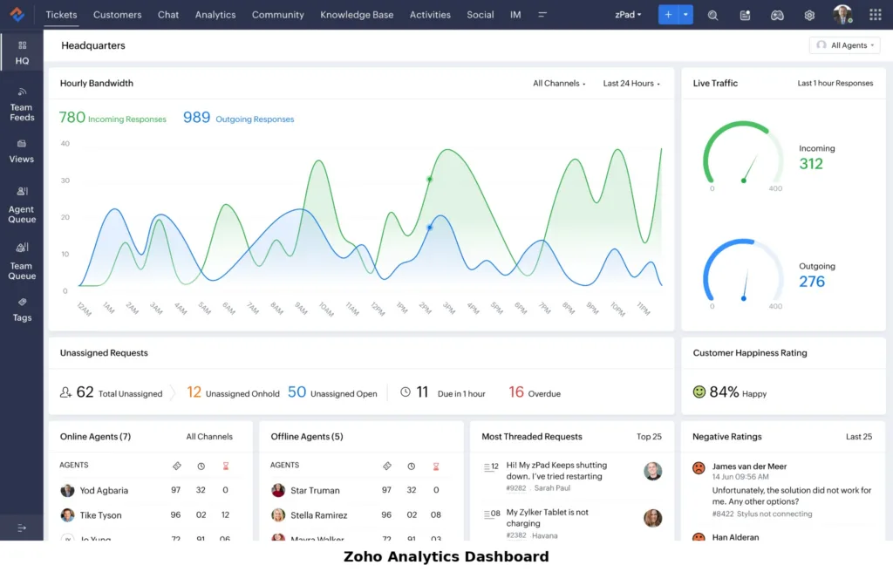The width and height of the screenshot is (893, 572).
Task: Click blue data point on bandwidth chart
Action: coord(429,228)
